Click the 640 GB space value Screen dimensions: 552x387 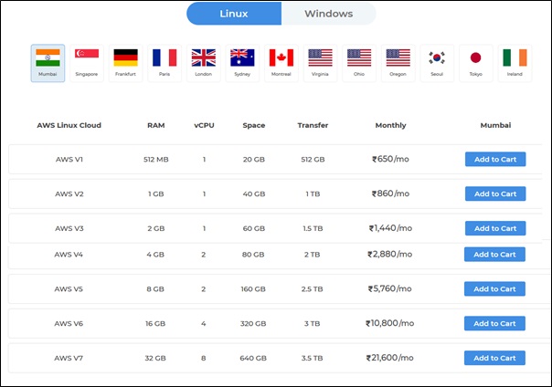253,358
